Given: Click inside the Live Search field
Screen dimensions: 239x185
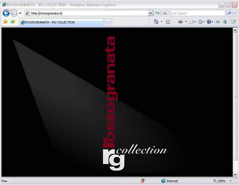Looking at the screenshot, I should tap(197, 13).
